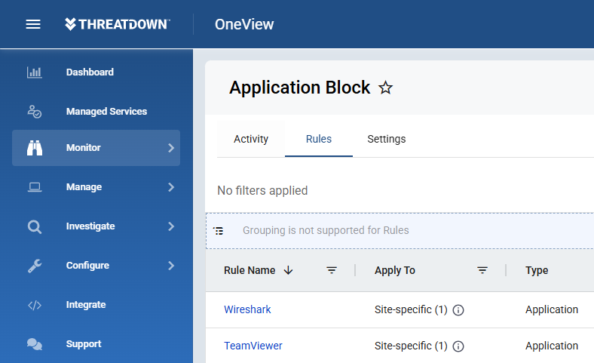Open Managed Services menu item
Image resolution: width=594 pixels, height=363 pixels.
point(106,112)
